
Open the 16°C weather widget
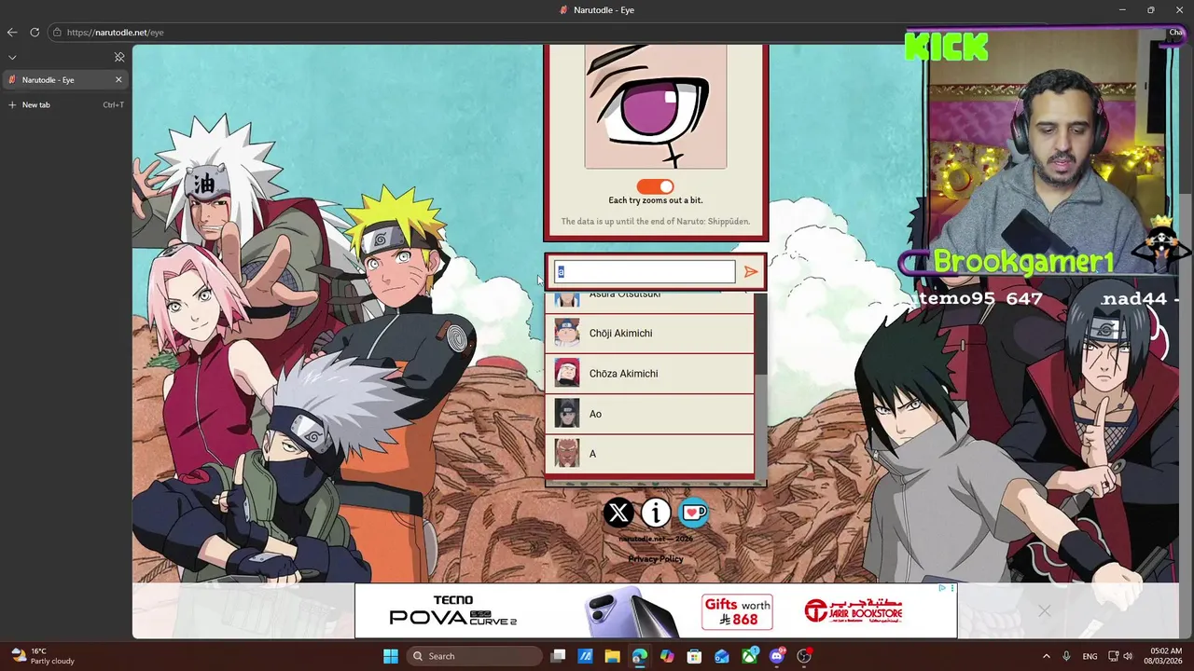(43, 656)
